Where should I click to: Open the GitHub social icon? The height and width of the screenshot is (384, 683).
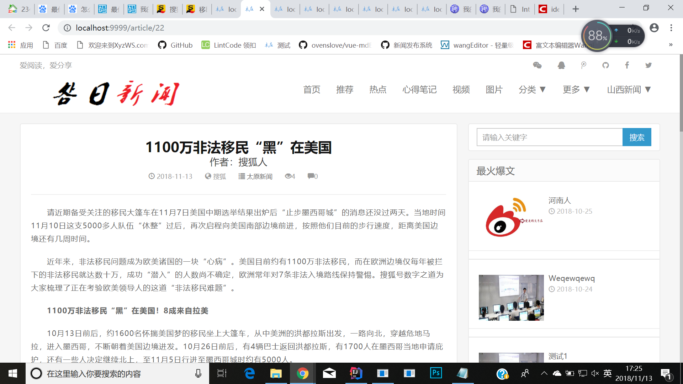tap(605, 65)
